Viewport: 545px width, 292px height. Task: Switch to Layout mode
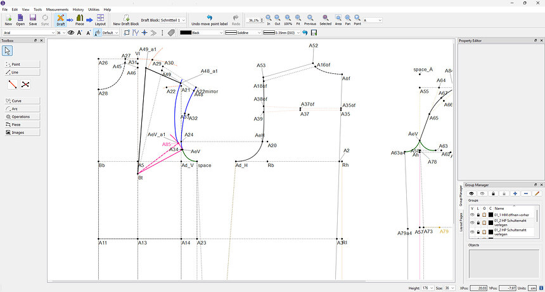click(100, 20)
